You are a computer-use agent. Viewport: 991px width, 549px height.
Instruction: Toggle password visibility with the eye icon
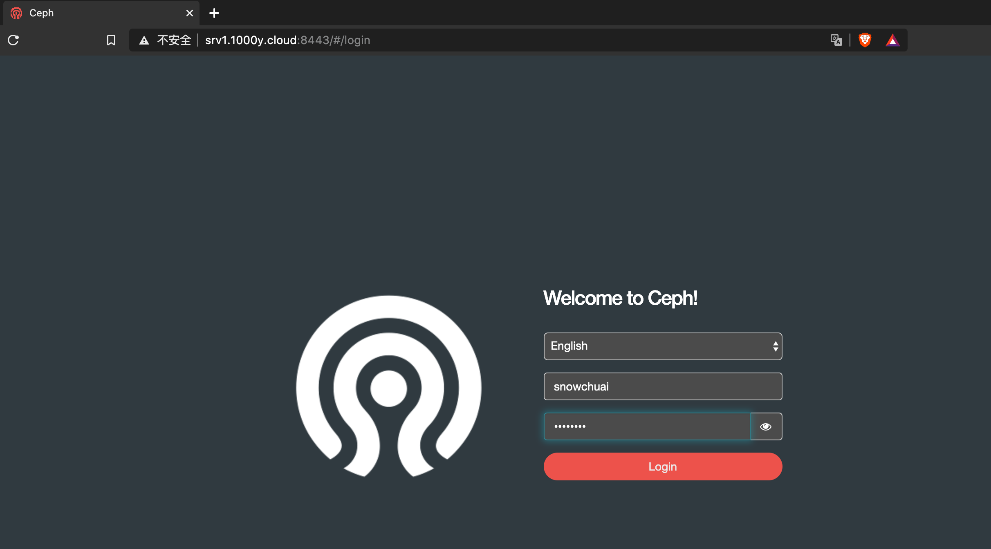766,426
